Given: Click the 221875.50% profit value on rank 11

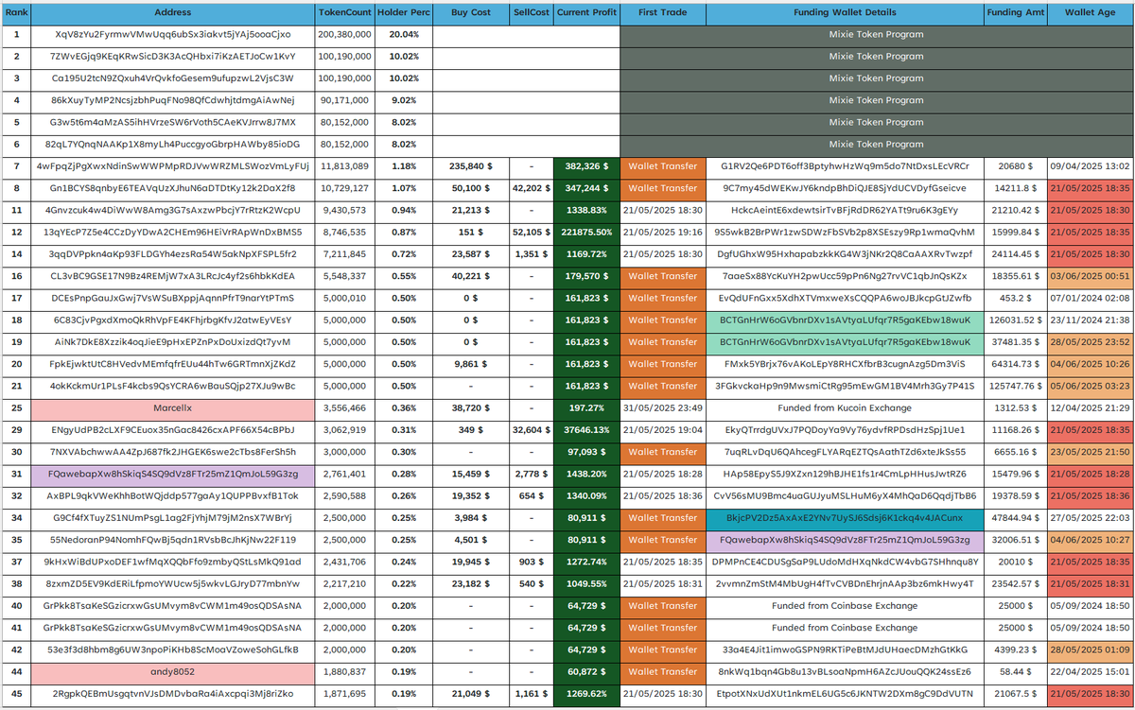Looking at the screenshot, I should pyautogui.click(x=585, y=231).
